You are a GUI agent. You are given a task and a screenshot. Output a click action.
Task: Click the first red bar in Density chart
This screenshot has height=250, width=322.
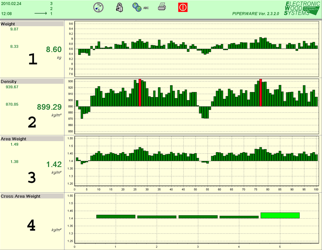140,93
